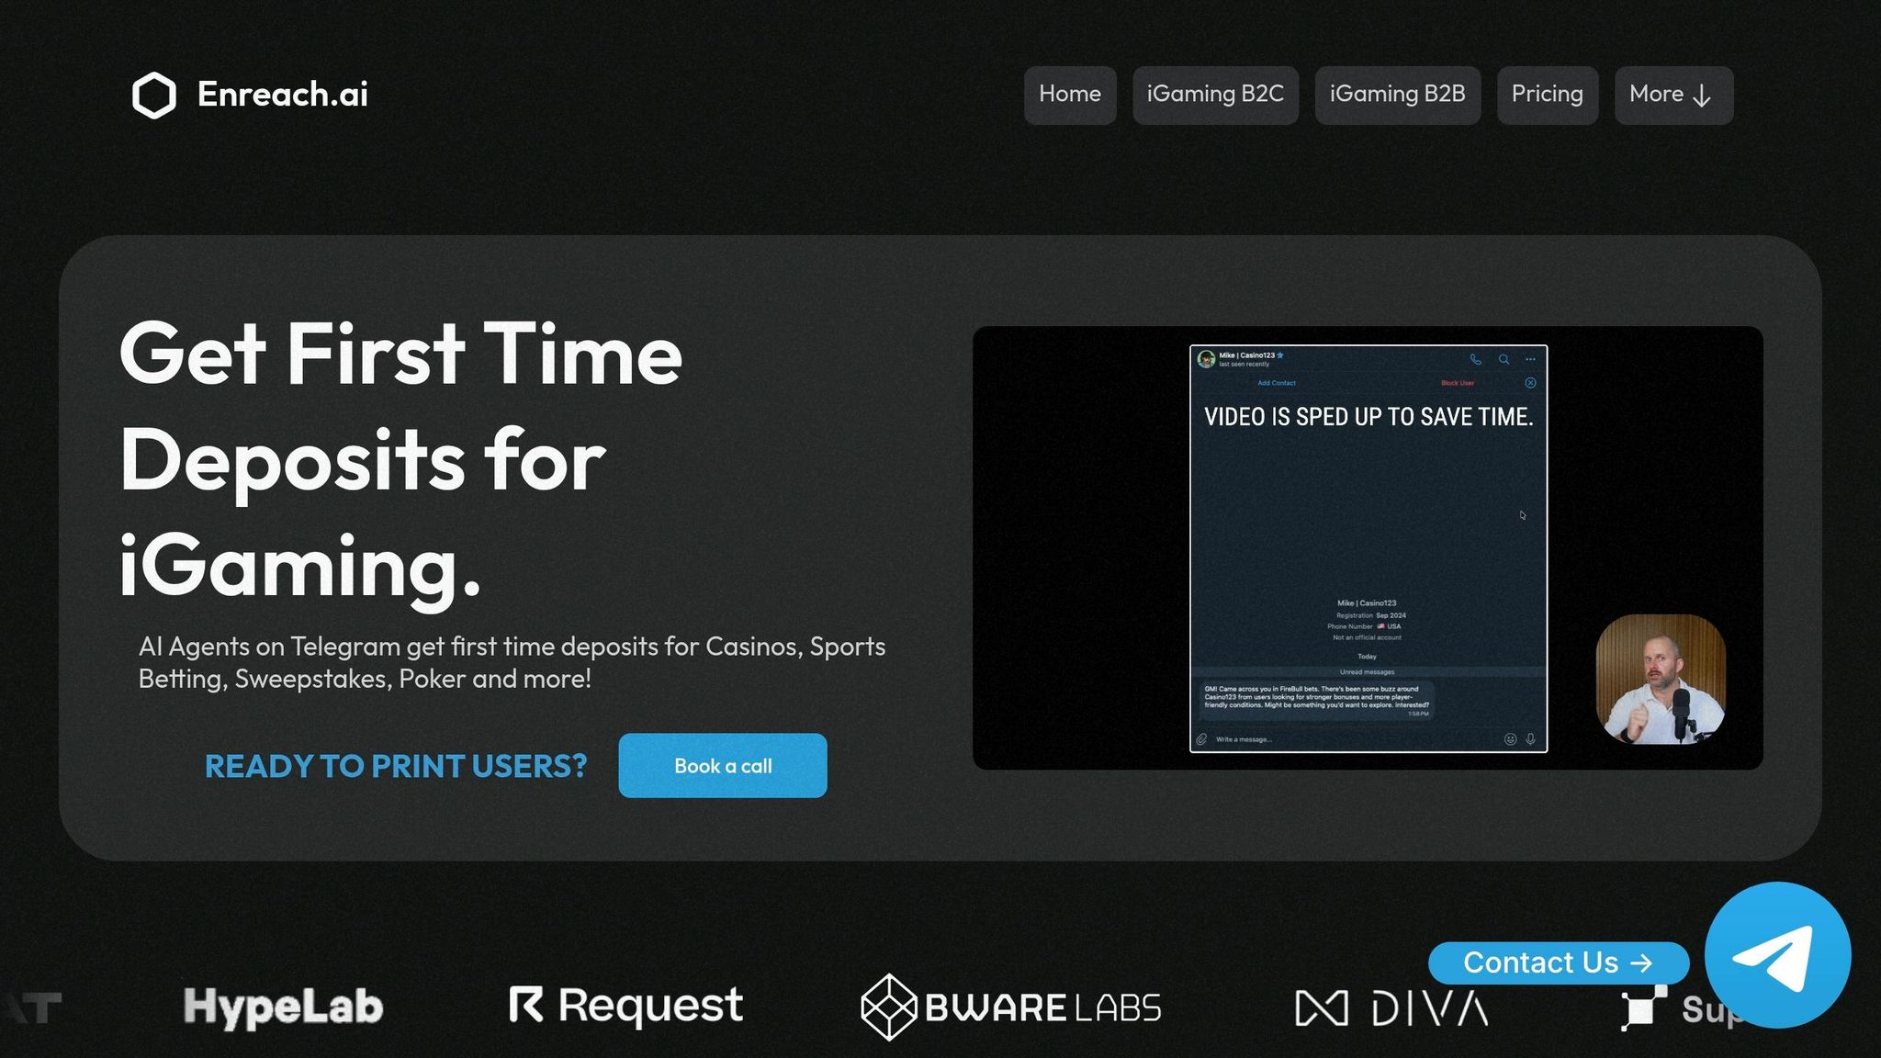This screenshot has width=1881, height=1058.
Task: Open the iGaming B2C page
Action: [x=1214, y=95]
